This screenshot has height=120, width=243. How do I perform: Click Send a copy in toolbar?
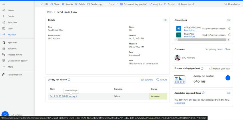[x=95, y=4]
